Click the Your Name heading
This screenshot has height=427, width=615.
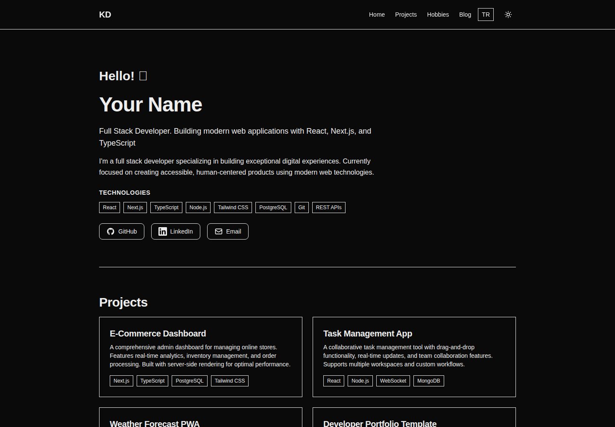pos(151,105)
